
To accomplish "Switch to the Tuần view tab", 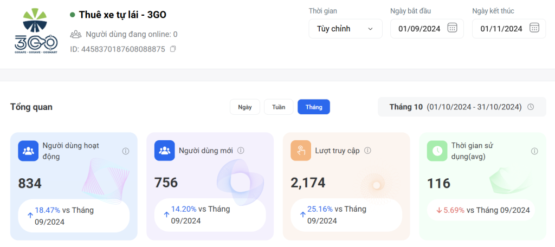I will 279,107.
